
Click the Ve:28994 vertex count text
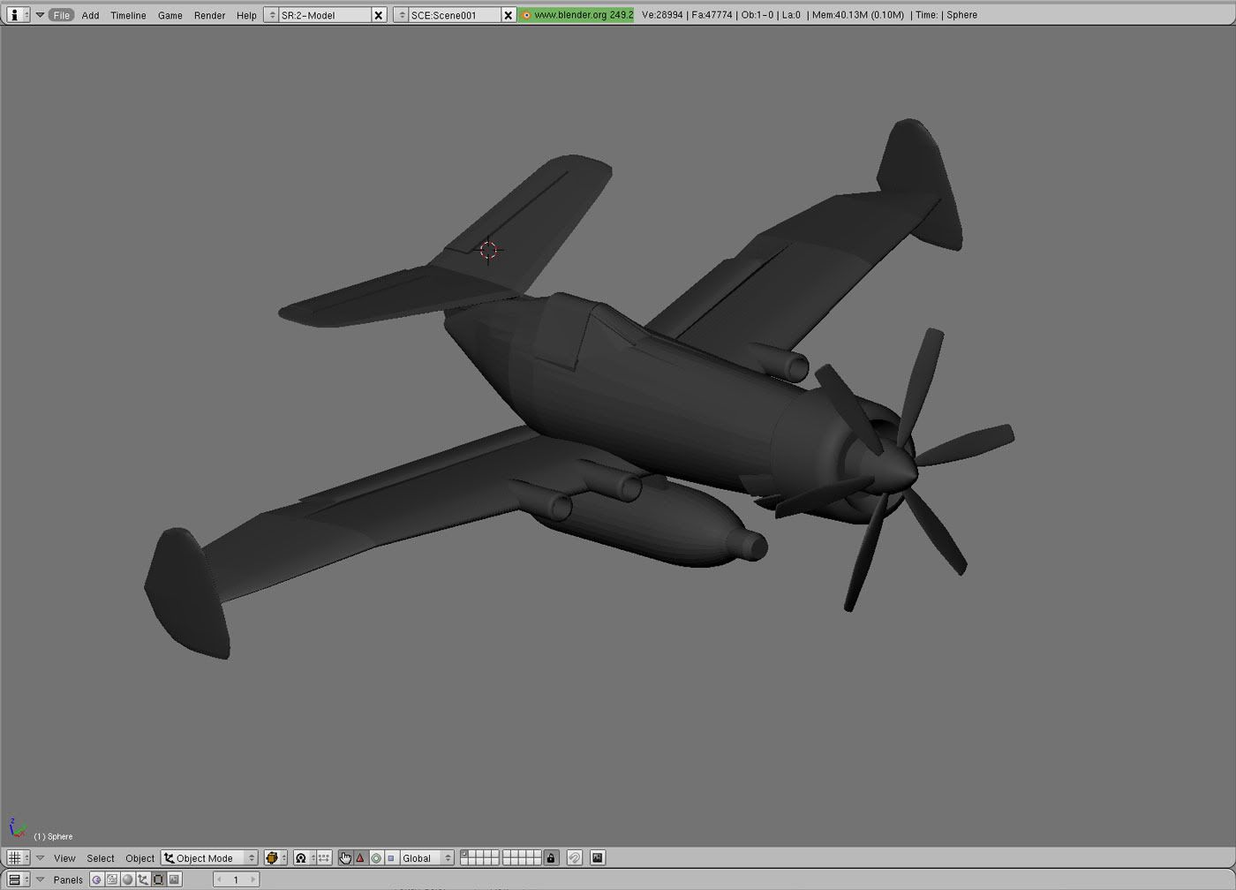tap(662, 15)
